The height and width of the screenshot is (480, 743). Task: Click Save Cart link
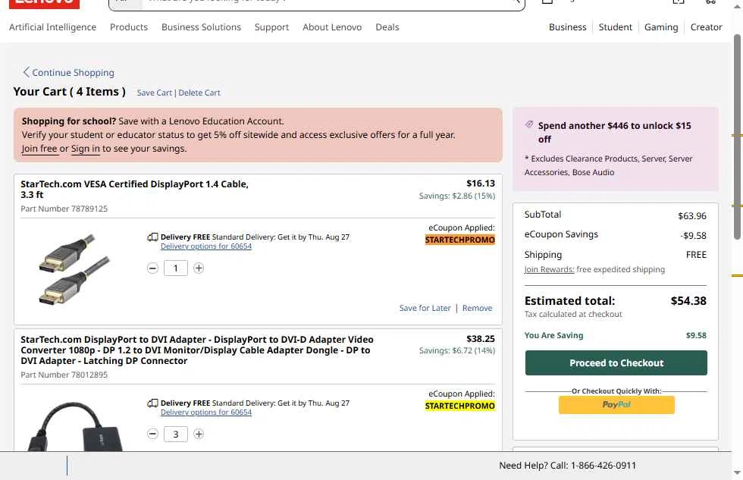[155, 93]
